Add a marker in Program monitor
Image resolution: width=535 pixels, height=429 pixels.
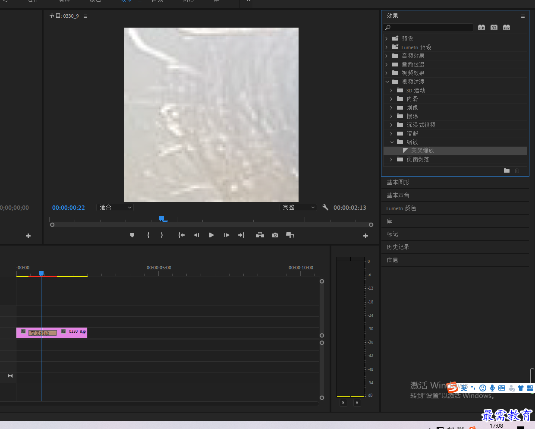(x=132, y=235)
